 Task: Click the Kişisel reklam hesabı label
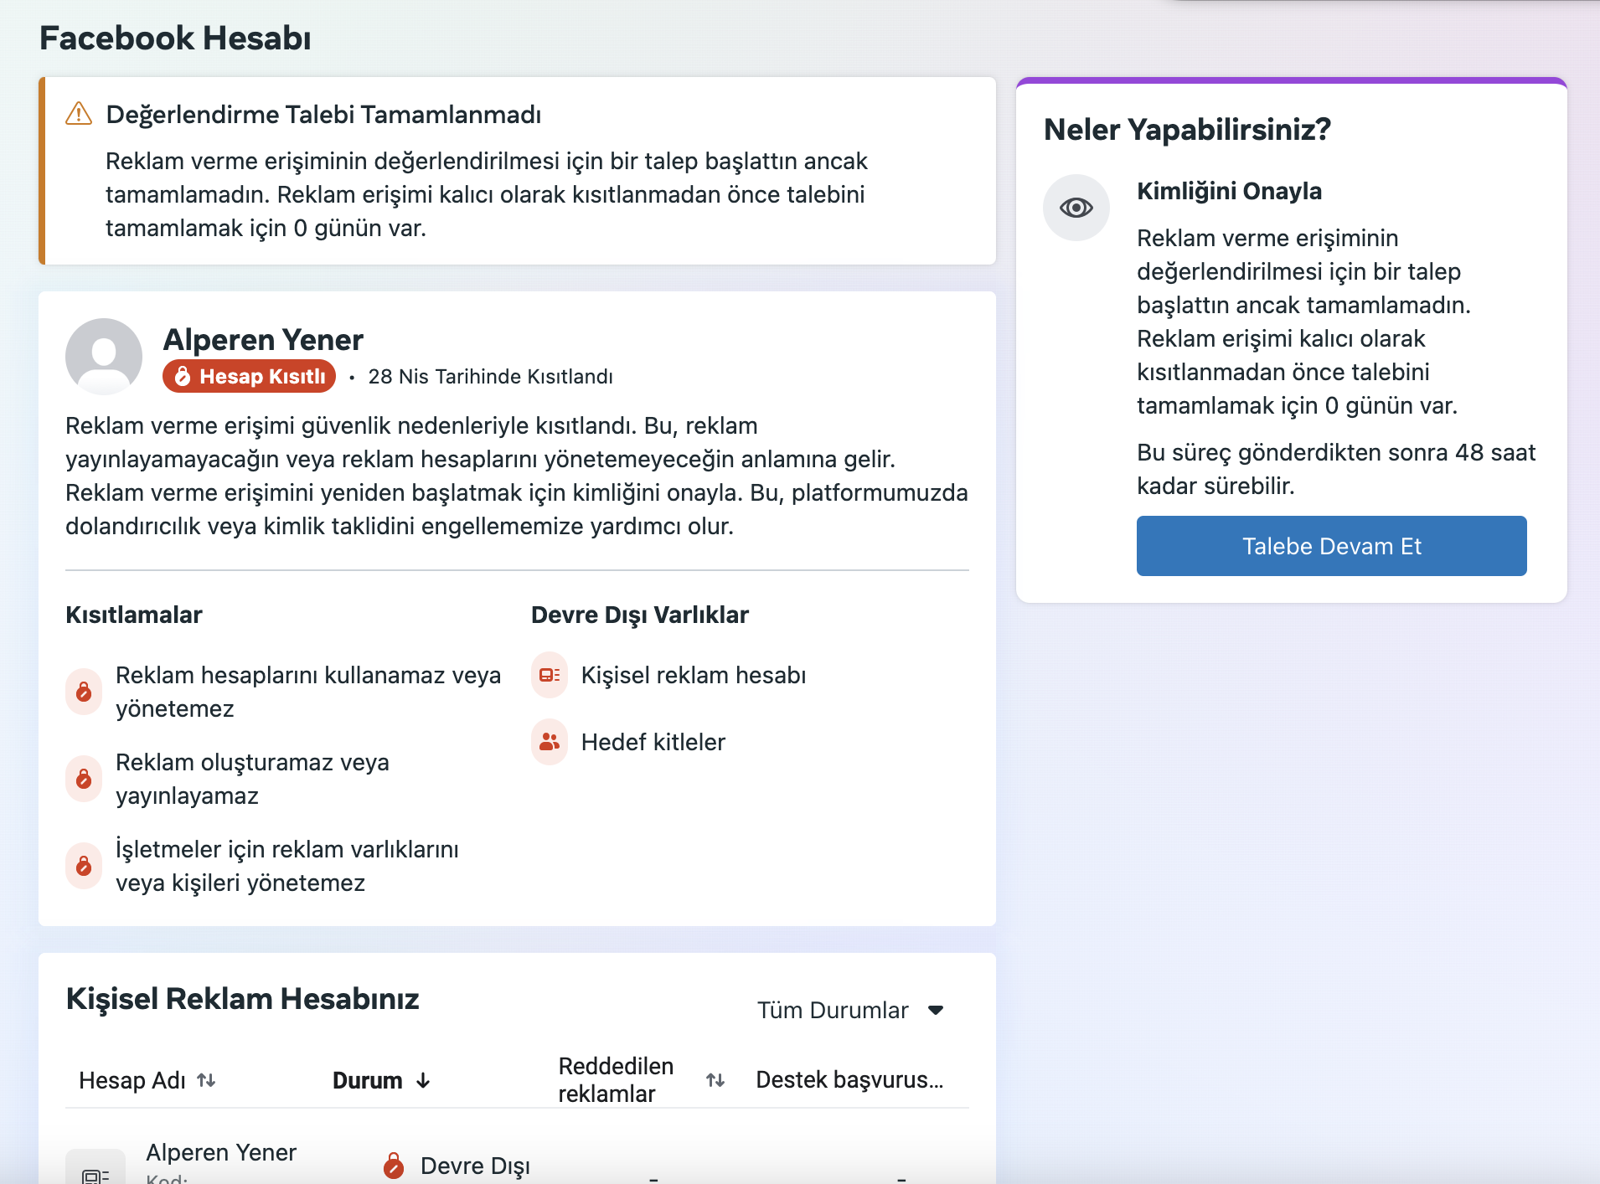pos(694,675)
